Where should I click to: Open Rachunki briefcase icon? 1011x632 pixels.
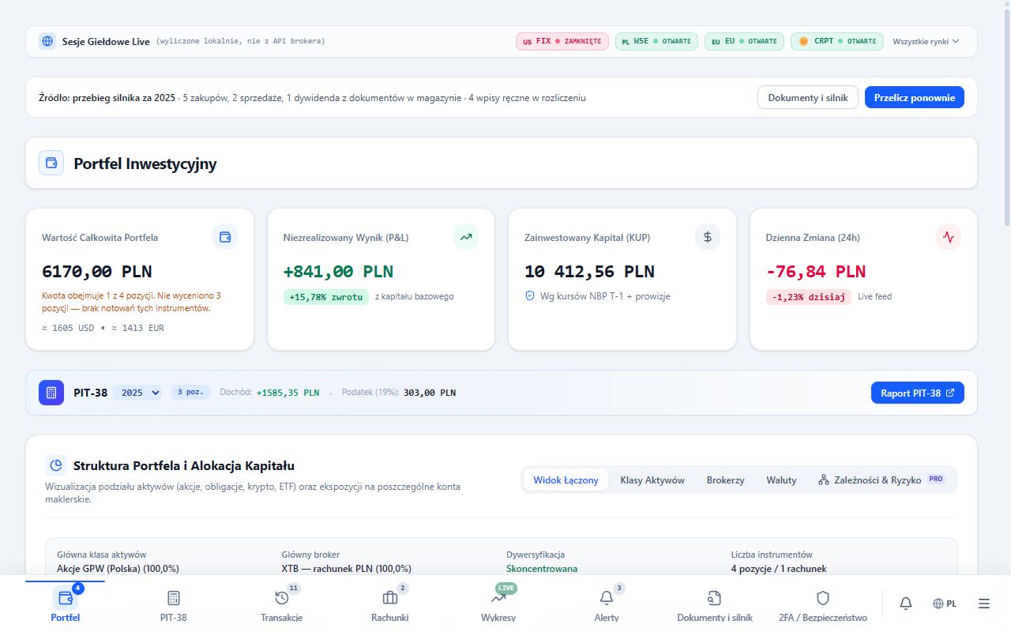click(390, 598)
